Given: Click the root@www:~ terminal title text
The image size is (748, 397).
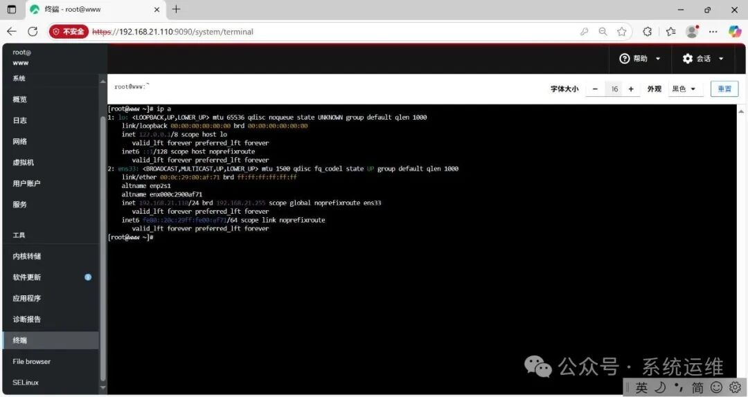Looking at the screenshot, I should coord(132,86).
